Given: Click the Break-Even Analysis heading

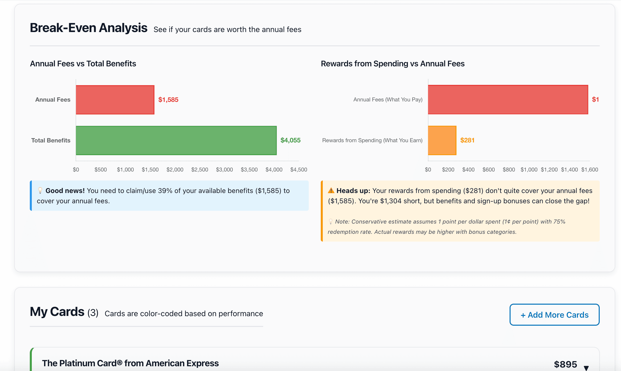Looking at the screenshot, I should click(x=89, y=28).
